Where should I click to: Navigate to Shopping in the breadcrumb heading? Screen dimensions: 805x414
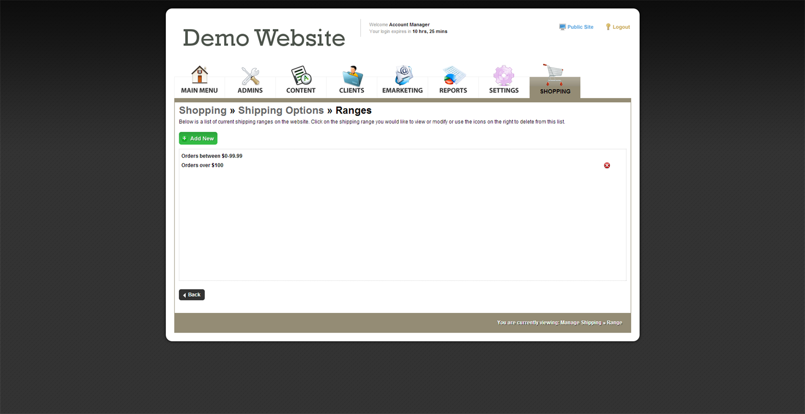pos(203,110)
